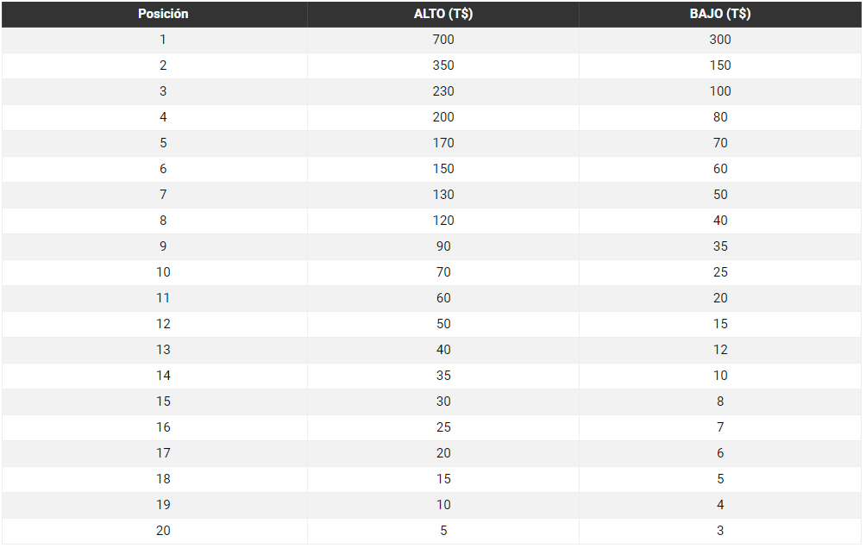This screenshot has height=554, width=866.
Task: Select the ALTO value 200
Action: tap(443, 117)
